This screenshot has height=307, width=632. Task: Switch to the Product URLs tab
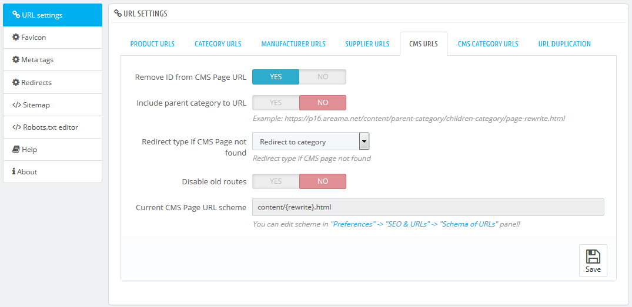point(152,44)
